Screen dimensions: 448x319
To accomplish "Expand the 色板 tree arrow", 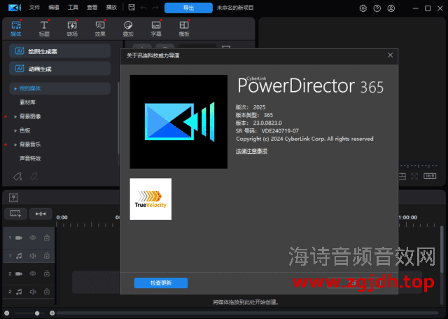I will [15, 130].
